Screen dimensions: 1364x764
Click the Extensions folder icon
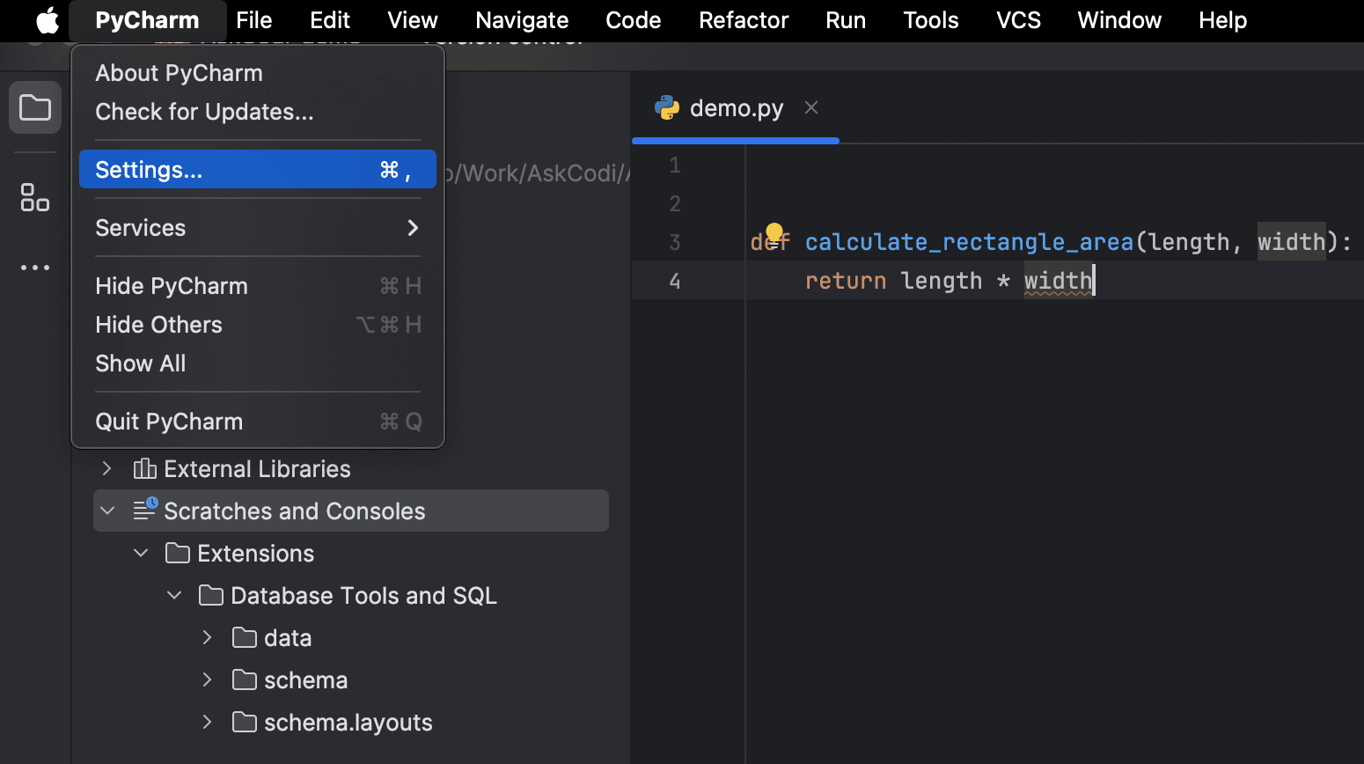coord(178,553)
